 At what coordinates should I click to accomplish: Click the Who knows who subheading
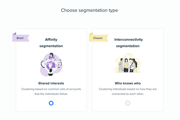click(x=128, y=83)
